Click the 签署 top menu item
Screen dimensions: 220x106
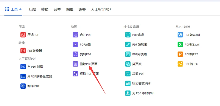(x=82, y=10)
